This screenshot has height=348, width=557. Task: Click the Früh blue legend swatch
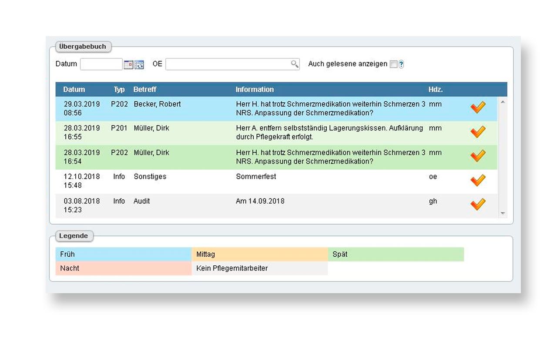[x=123, y=254]
